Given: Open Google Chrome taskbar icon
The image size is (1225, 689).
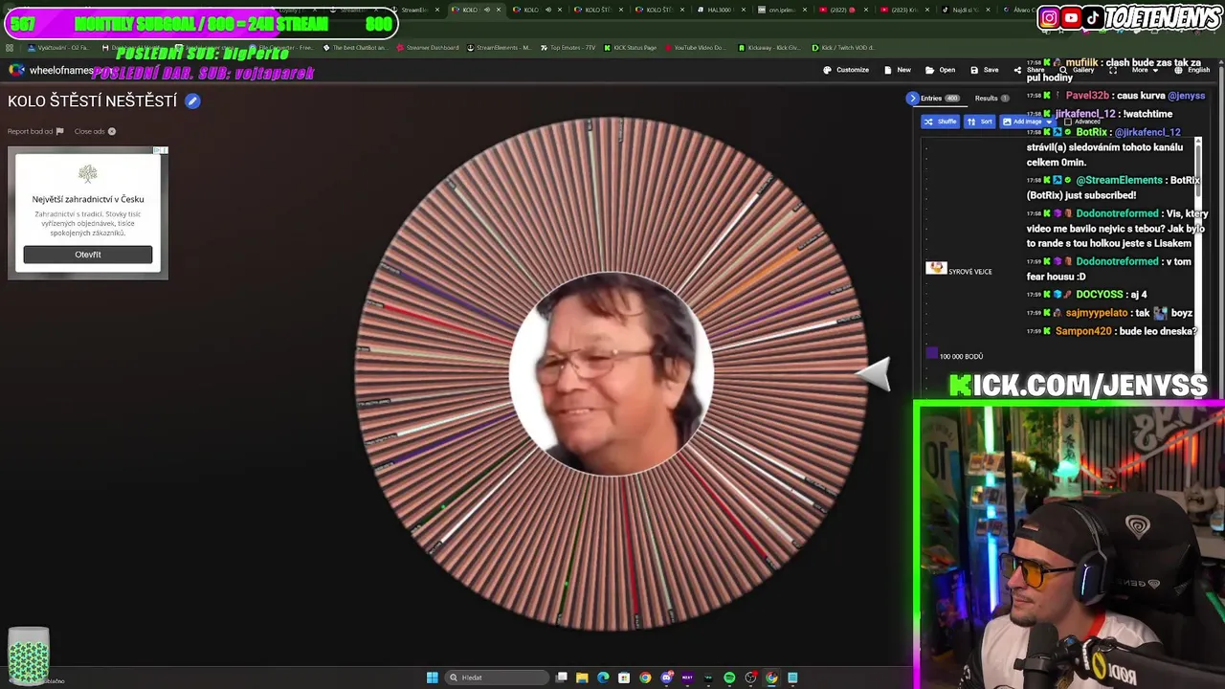Looking at the screenshot, I should point(645,678).
